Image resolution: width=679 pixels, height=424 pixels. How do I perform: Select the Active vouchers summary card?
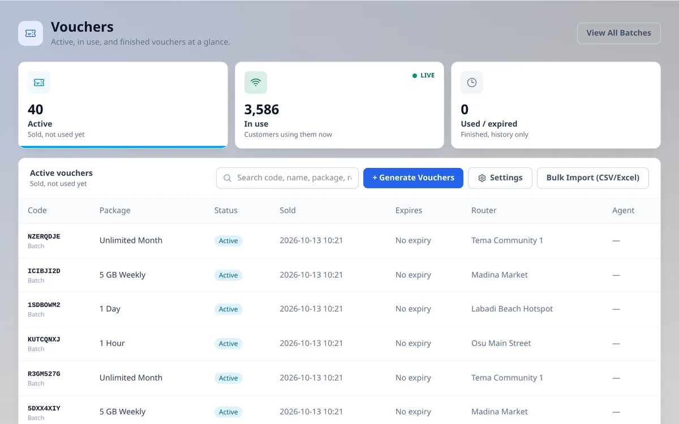pyautogui.click(x=123, y=105)
